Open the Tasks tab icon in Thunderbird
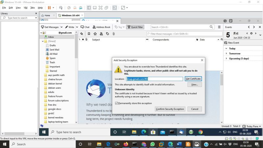 tap(231, 21)
